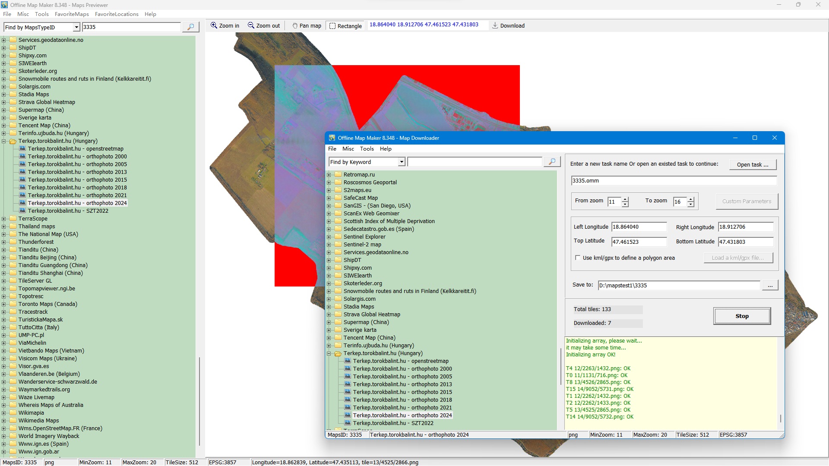Select the orthophoto 2018 map icon in the left tree
This screenshot has width=829, height=466.
coord(22,188)
